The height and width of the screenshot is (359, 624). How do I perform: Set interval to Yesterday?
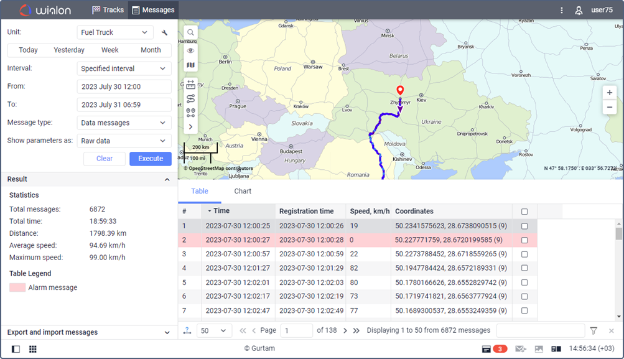pos(69,50)
